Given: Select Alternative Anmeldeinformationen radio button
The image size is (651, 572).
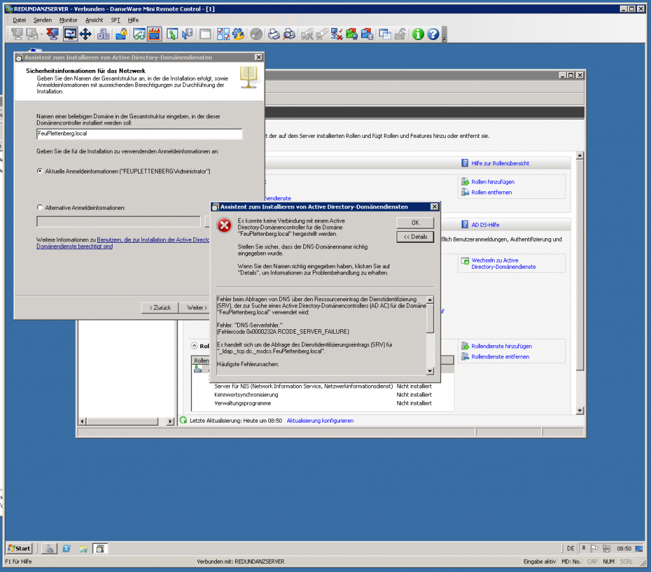Looking at the screenshot, I should (x=40, y=207).
